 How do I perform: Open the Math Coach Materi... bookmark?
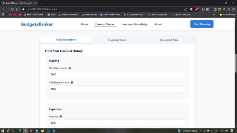point(34,15)
